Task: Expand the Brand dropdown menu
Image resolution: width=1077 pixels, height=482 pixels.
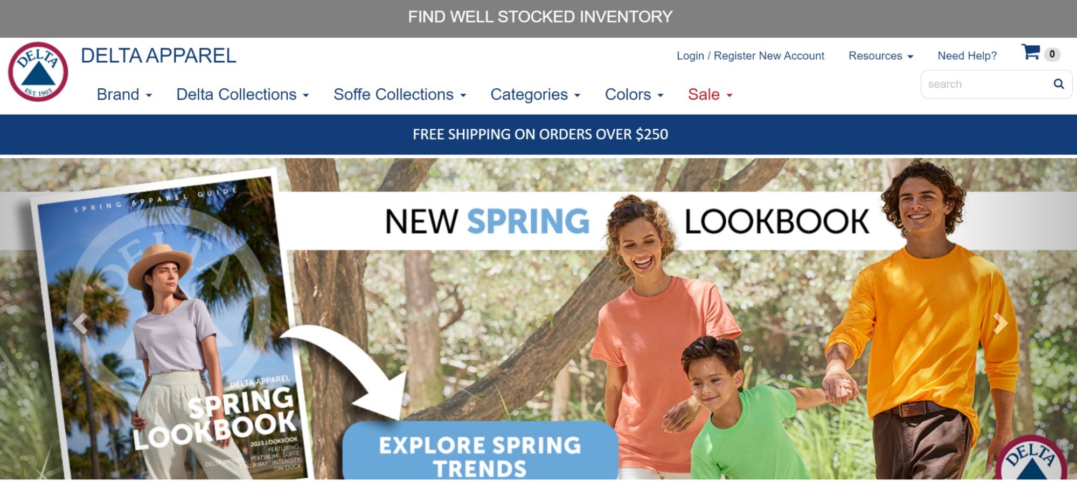Action: pos(124,95)
